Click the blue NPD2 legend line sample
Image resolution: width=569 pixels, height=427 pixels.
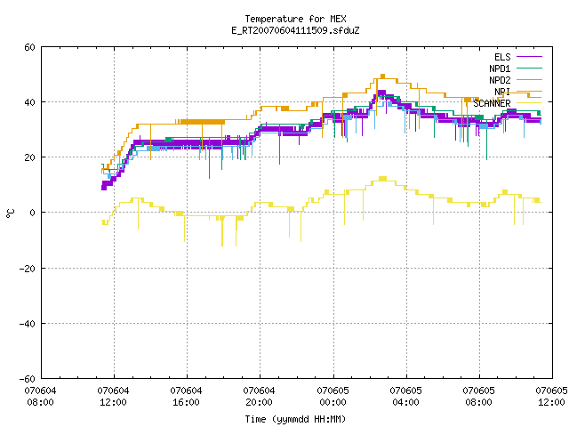click(529, 79)
